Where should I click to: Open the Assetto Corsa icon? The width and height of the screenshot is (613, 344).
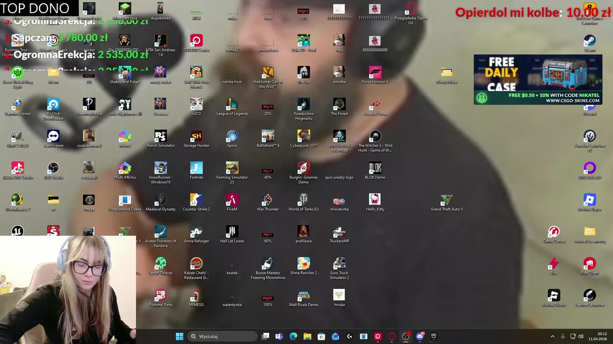coord(375,107)
